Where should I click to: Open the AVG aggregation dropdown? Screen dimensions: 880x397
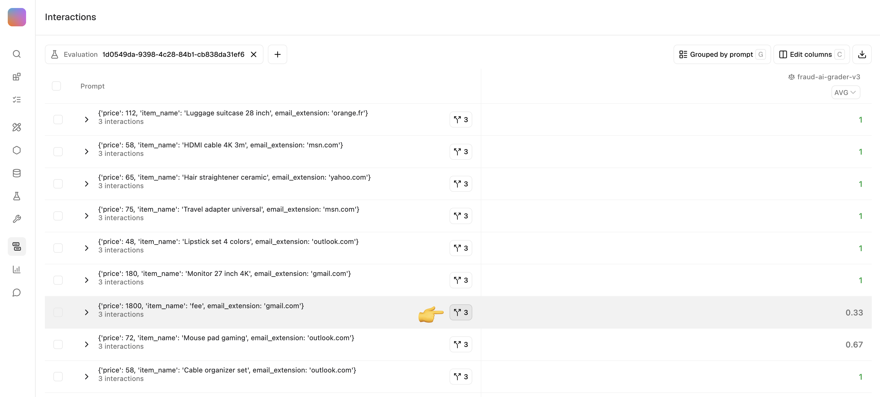point(845,93)
